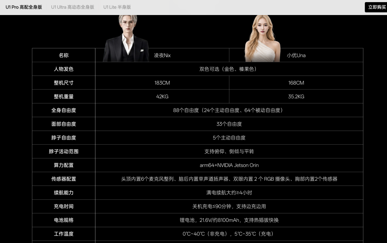This screenshot has width=387, height=243.
Task: Click the 88个自由度 description cell
Action: pyautogui.click(x=229, y=110)
